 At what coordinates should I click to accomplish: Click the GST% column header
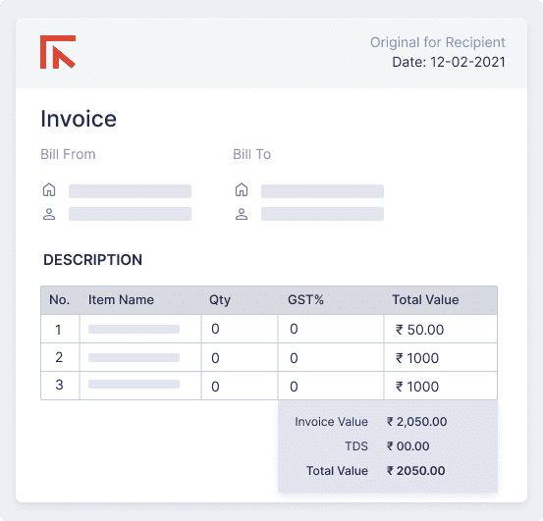(x=305, y=299)
